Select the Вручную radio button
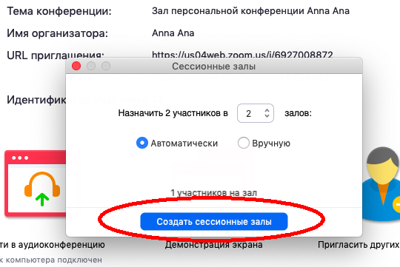 (244, 143)
